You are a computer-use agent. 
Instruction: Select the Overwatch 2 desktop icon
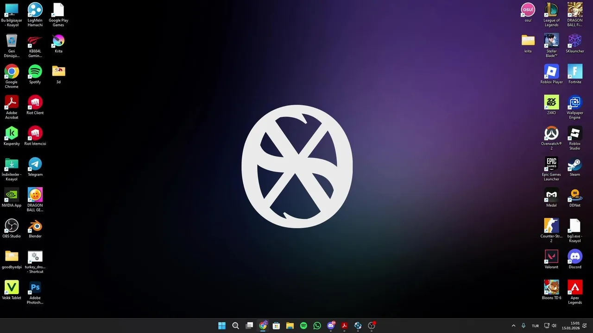tap(551, 138)
